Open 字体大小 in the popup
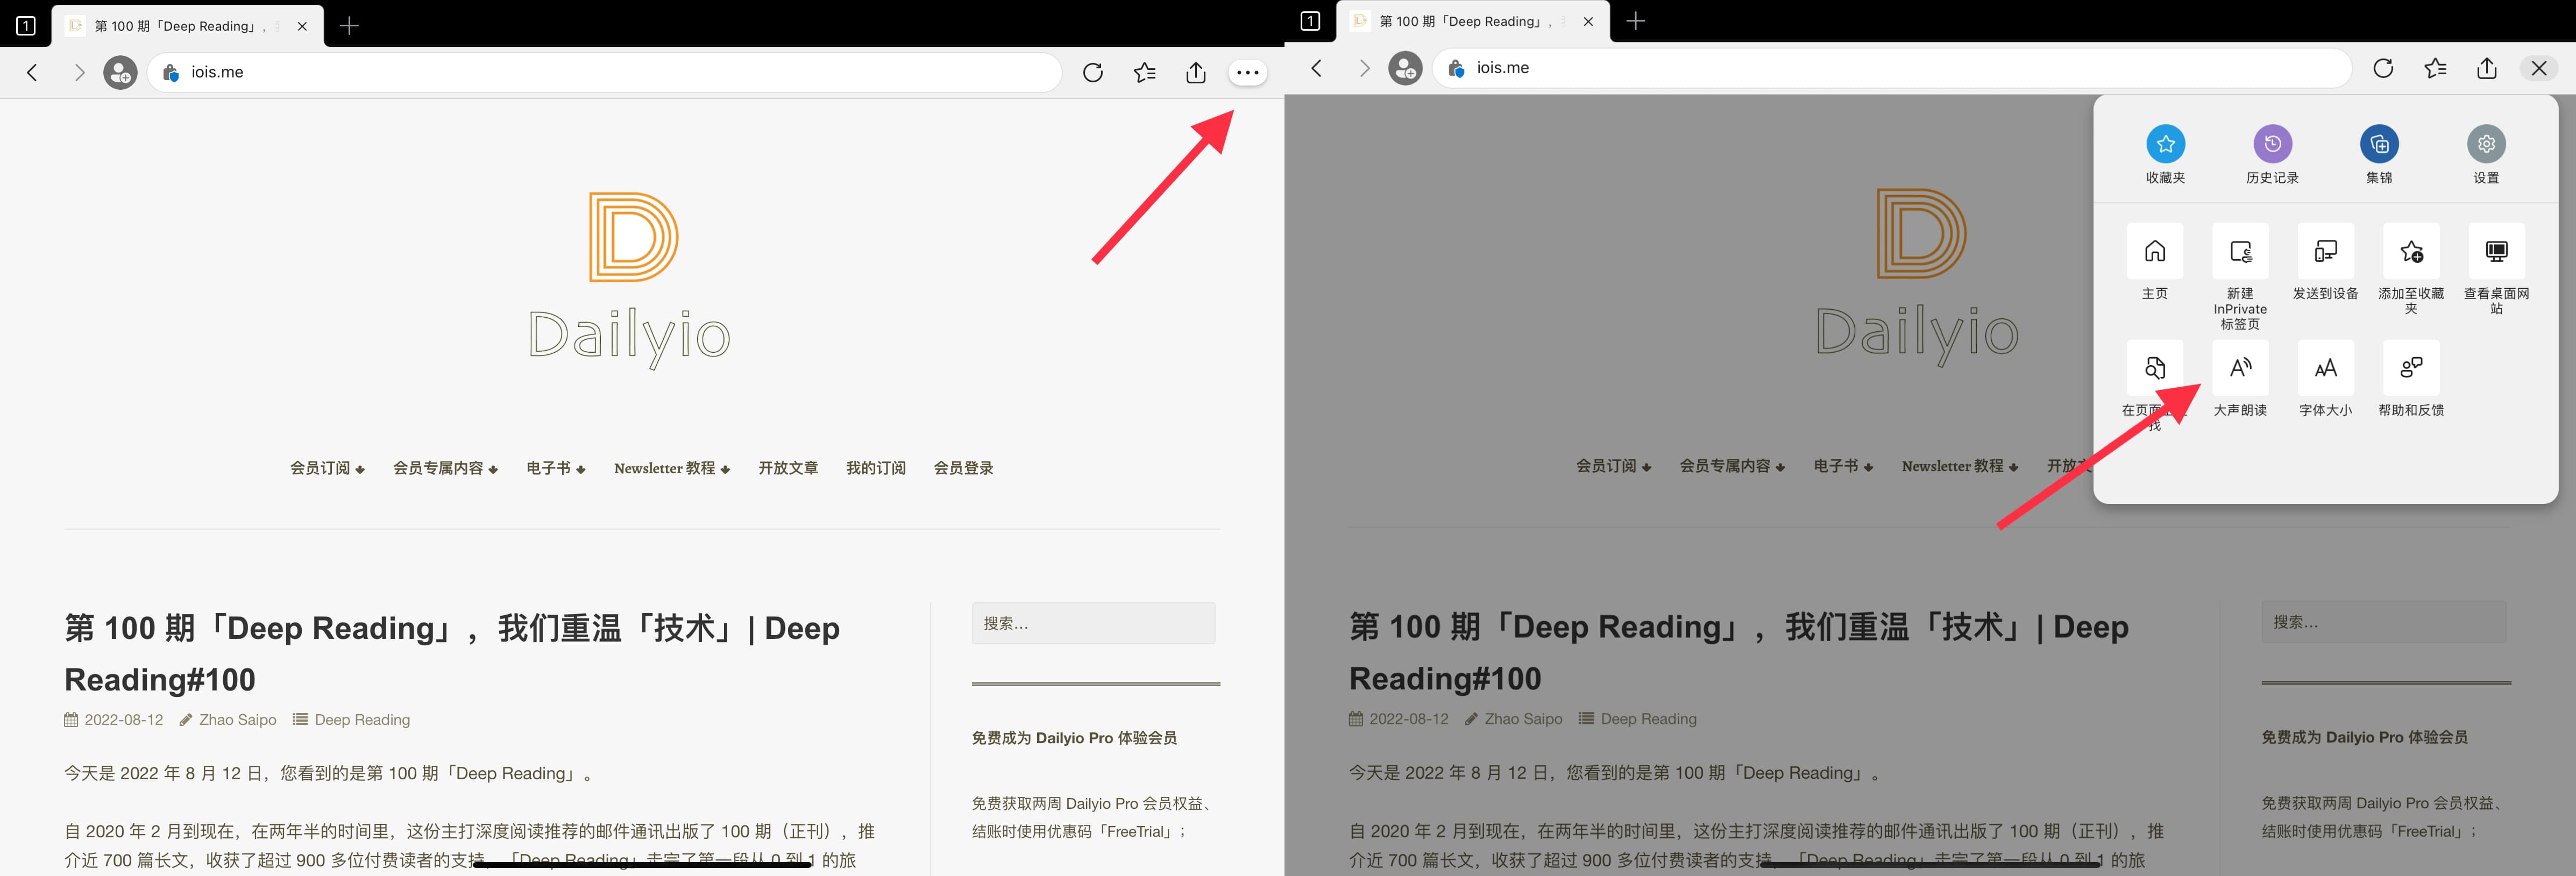The image size is (2576, 876). pyautogui.click(x=2326, y=378)
